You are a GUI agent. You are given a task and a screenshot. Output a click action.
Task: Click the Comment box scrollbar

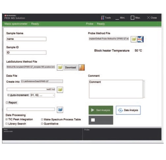coord(144,89)
